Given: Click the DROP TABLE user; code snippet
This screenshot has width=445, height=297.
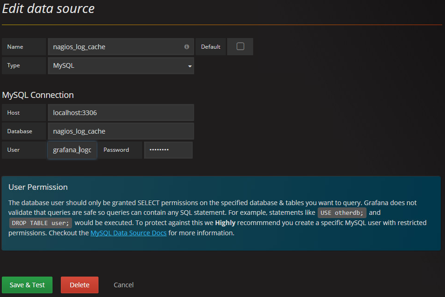Looking at the screenshot, I should coord(40,222).
